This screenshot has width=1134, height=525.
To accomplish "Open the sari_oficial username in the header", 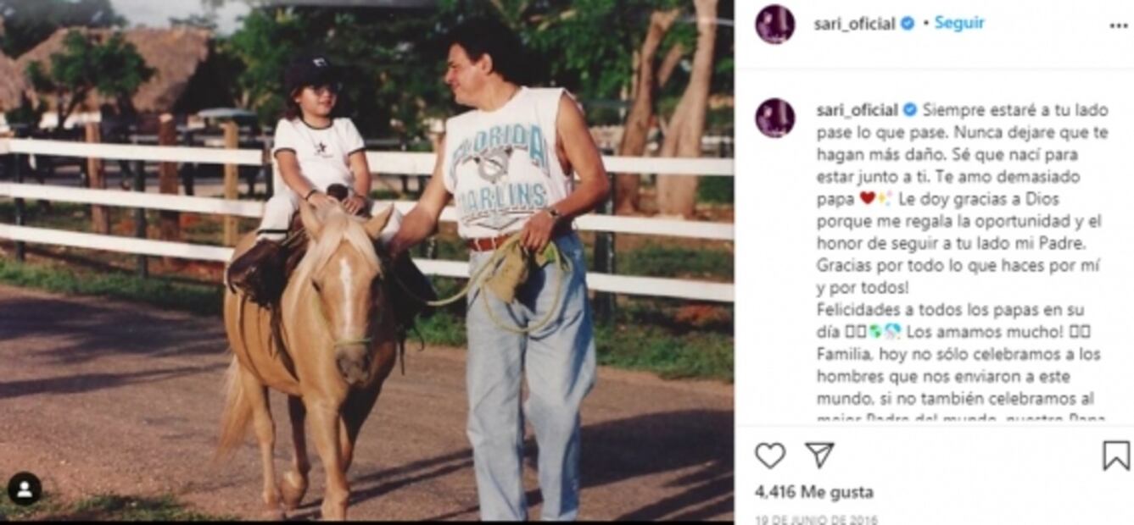I will 854,24.
